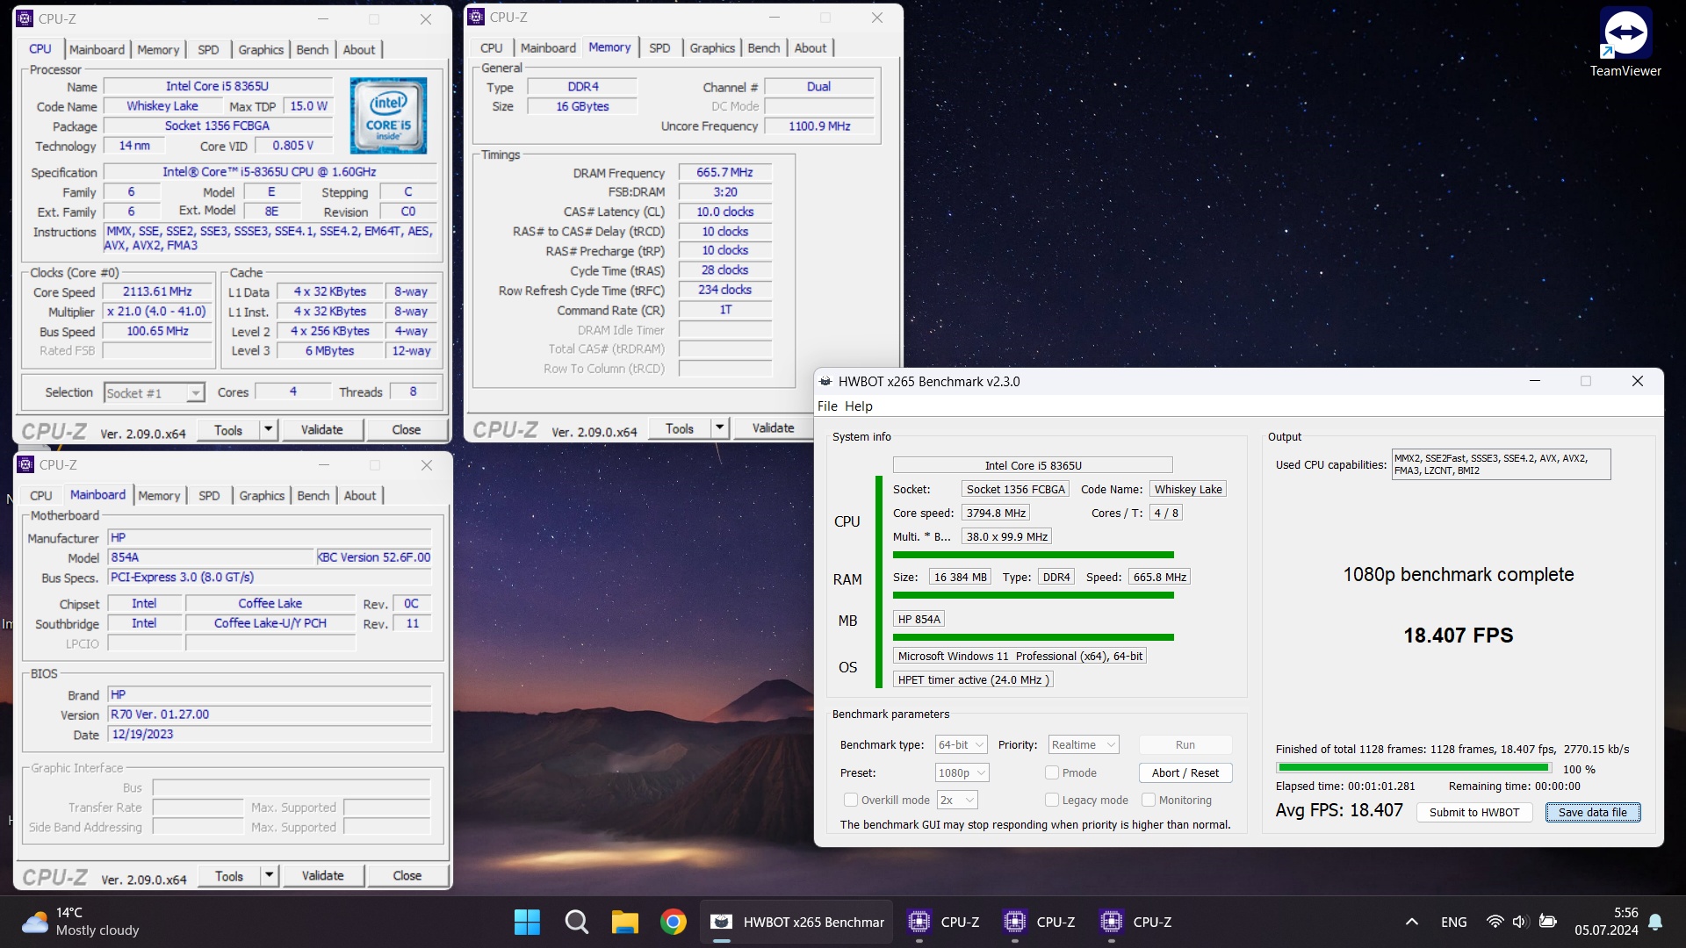1686x948 pixels.
Task: Click Core Speed 2113.61 MHz value
Action: (157, 291)
